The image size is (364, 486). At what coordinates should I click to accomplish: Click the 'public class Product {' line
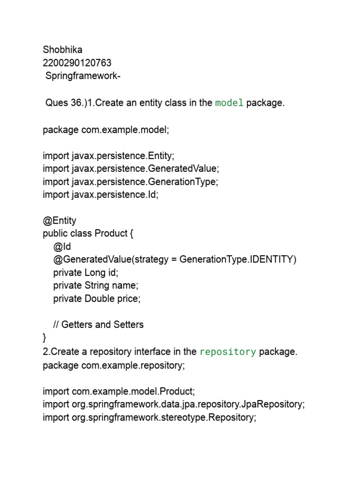pos(89,234)
